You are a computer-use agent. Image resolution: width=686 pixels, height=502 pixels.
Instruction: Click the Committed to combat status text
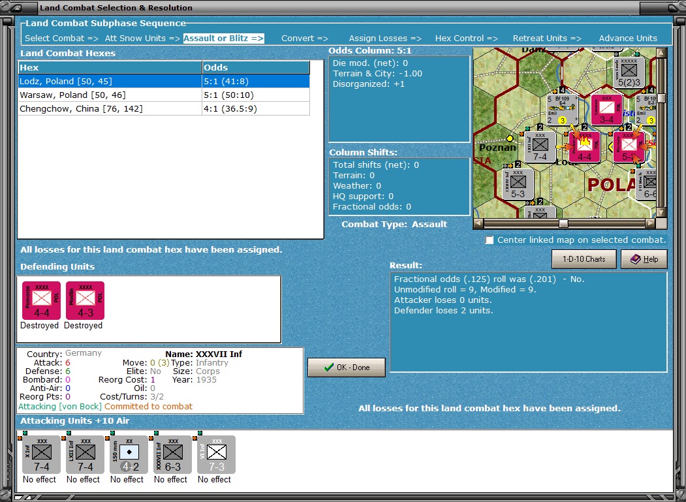click(x=148, y=407)
